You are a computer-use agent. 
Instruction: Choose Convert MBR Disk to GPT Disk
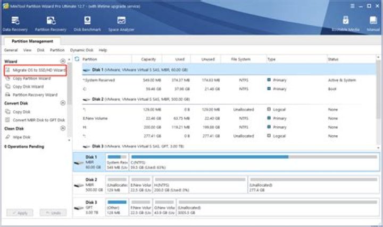pyautogui.click(x=35, y=120)
